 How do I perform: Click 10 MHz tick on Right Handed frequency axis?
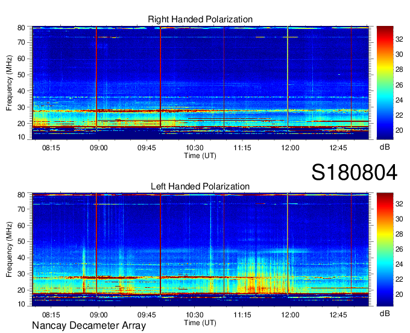[21, 137]
